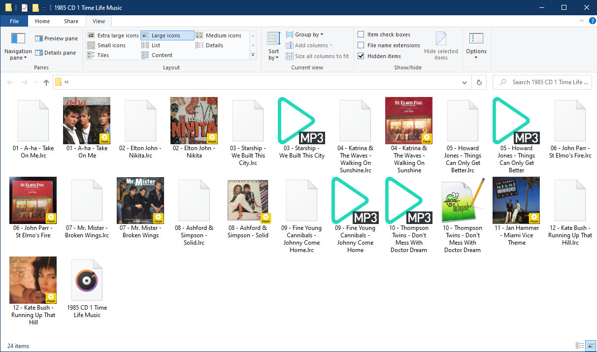This screenshot has height=352, width=597.
Task: Toggle the Preview pane
Action: [x=56, y=38]
